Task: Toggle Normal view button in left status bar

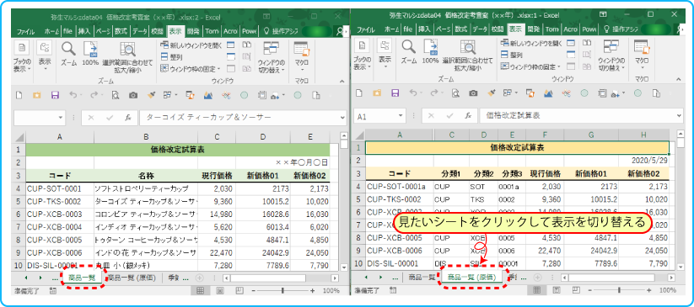Action: pyautogui.click(x=200, y=291)
